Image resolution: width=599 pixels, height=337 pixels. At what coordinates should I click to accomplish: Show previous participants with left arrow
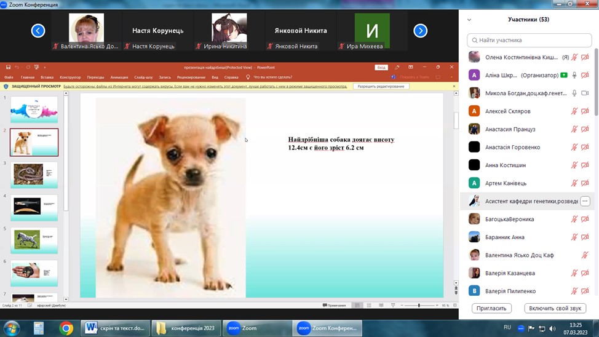[38, 31]
